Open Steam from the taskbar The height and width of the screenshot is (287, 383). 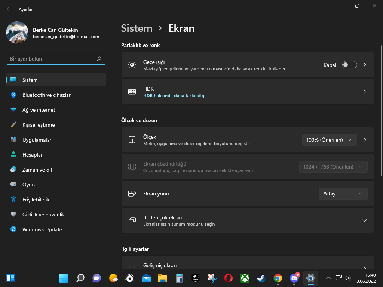(x=261, y=278)
